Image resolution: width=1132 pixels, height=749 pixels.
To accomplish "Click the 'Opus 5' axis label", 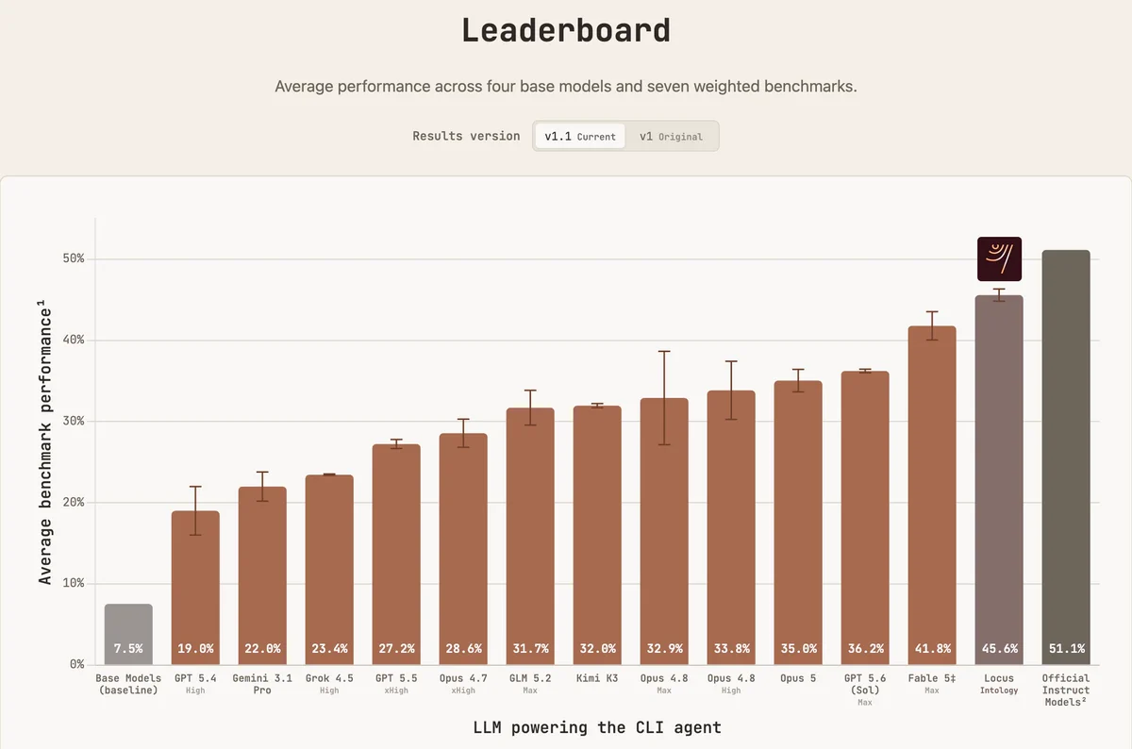I will (798, 678).
